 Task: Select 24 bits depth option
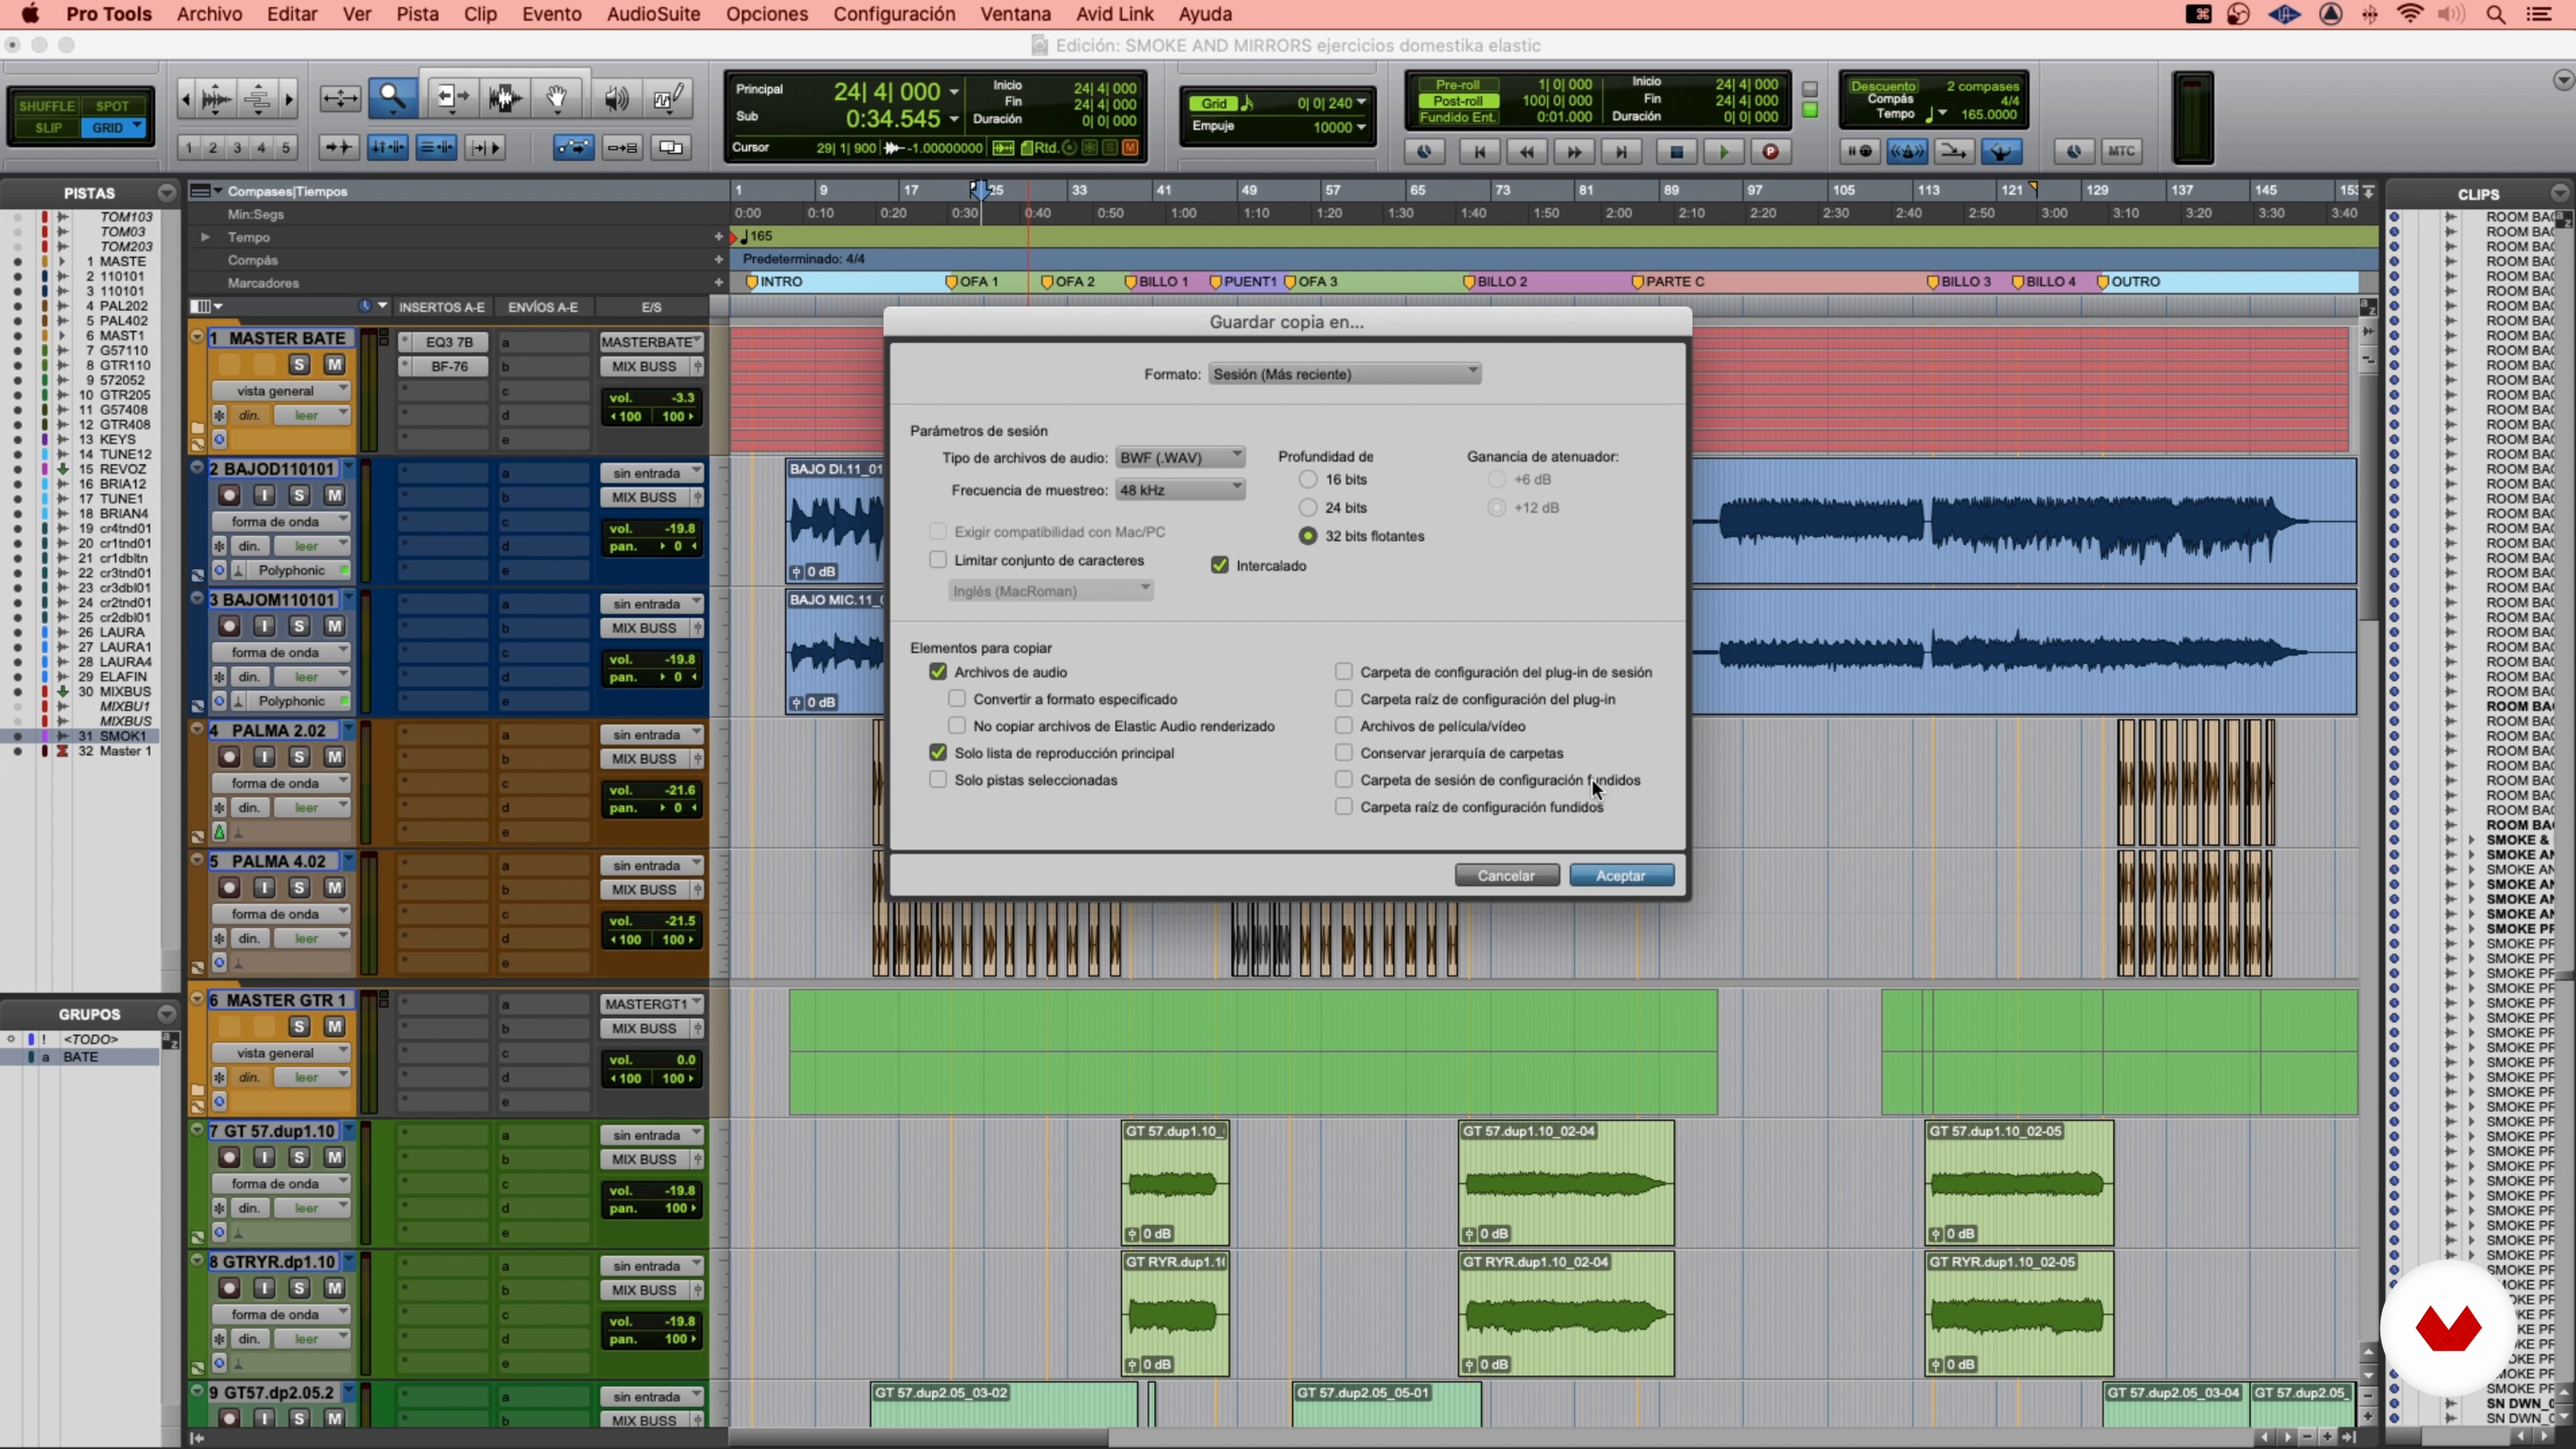[1308, 508]
